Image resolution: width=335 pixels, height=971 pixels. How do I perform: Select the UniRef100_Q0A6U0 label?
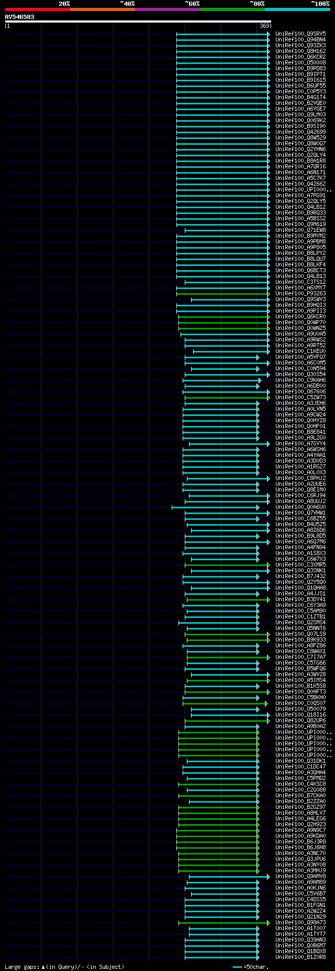coord(300,507)
